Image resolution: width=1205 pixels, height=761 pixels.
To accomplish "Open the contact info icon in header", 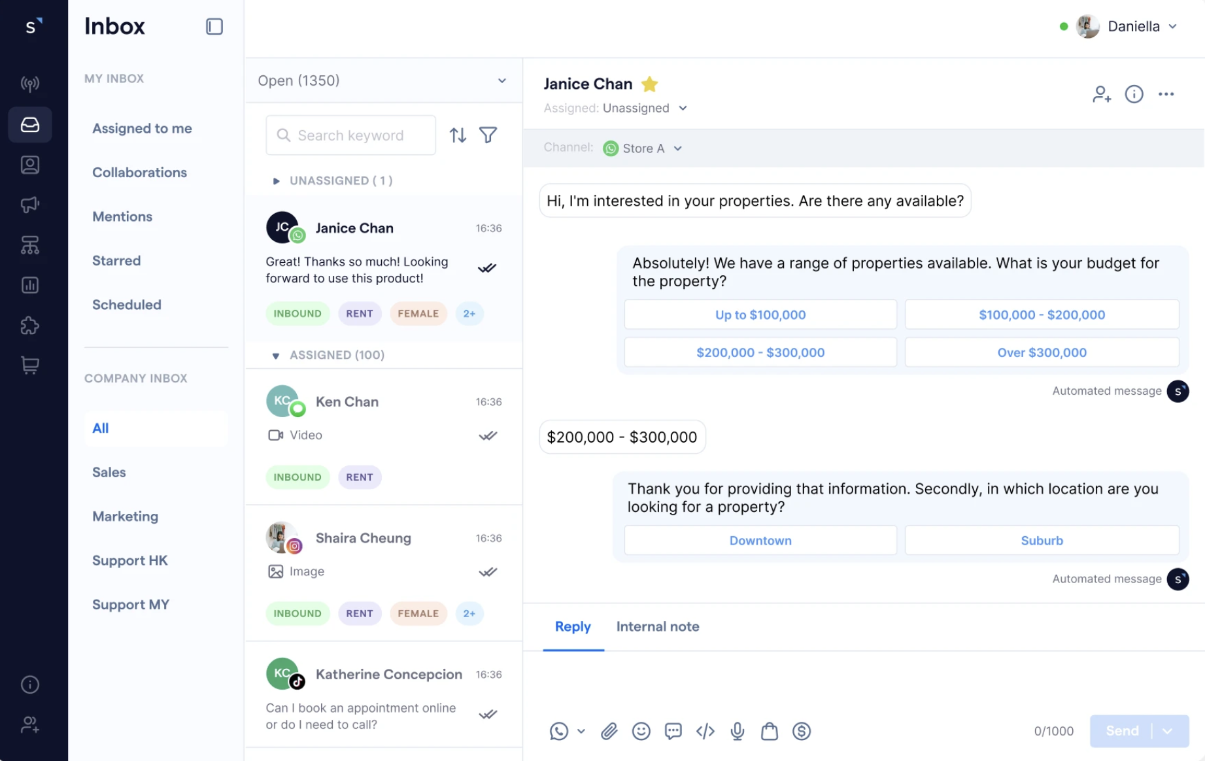I will click(x=1134, y=94).
